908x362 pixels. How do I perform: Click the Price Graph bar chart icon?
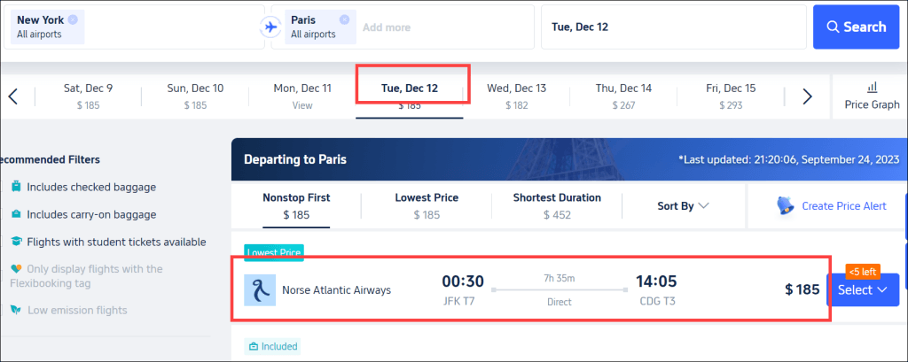coord(873,88)
